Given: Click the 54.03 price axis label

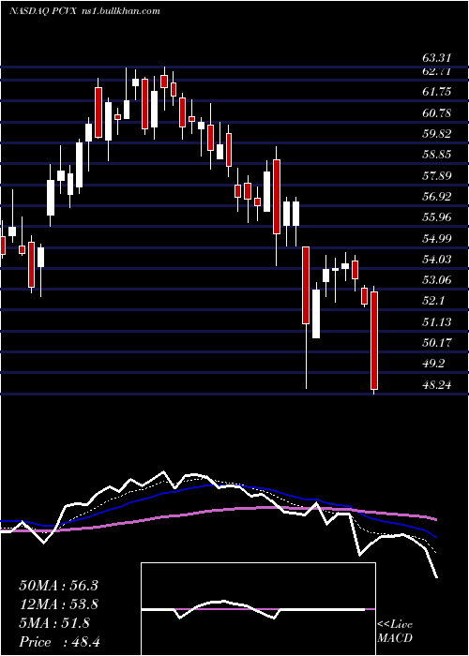Looking at the screenshot, I should [437, 260].
